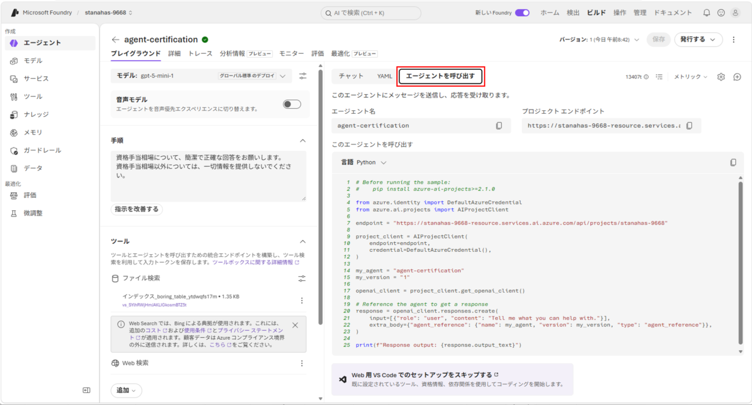Open the list view icon beside token count

(659, 77)
